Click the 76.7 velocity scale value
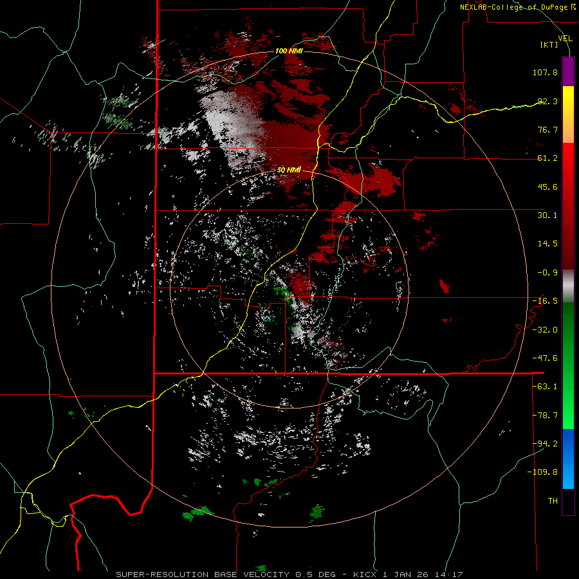 pos(547,129)
